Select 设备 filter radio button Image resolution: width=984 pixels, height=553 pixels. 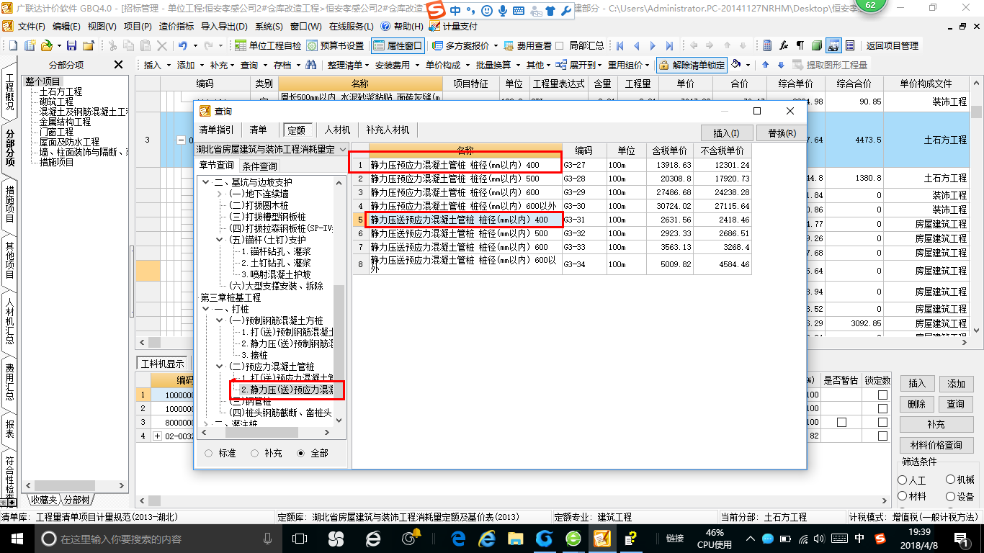point(950,496)
